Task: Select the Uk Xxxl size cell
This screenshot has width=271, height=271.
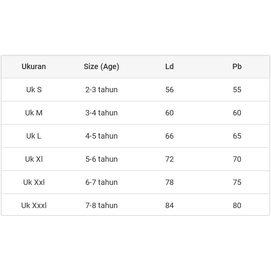Action: (x=34, y=205)
